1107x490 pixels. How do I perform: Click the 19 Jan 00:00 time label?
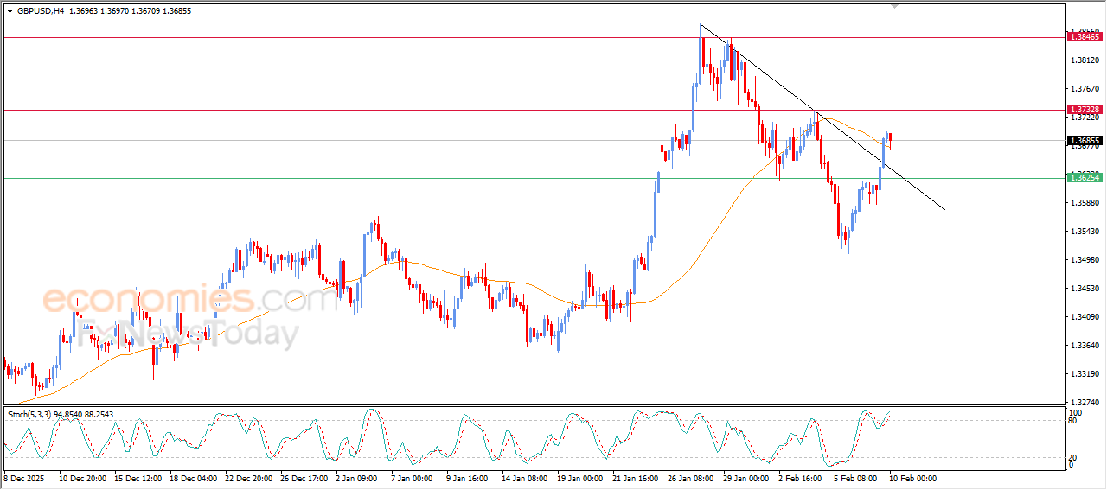(581, 478)
